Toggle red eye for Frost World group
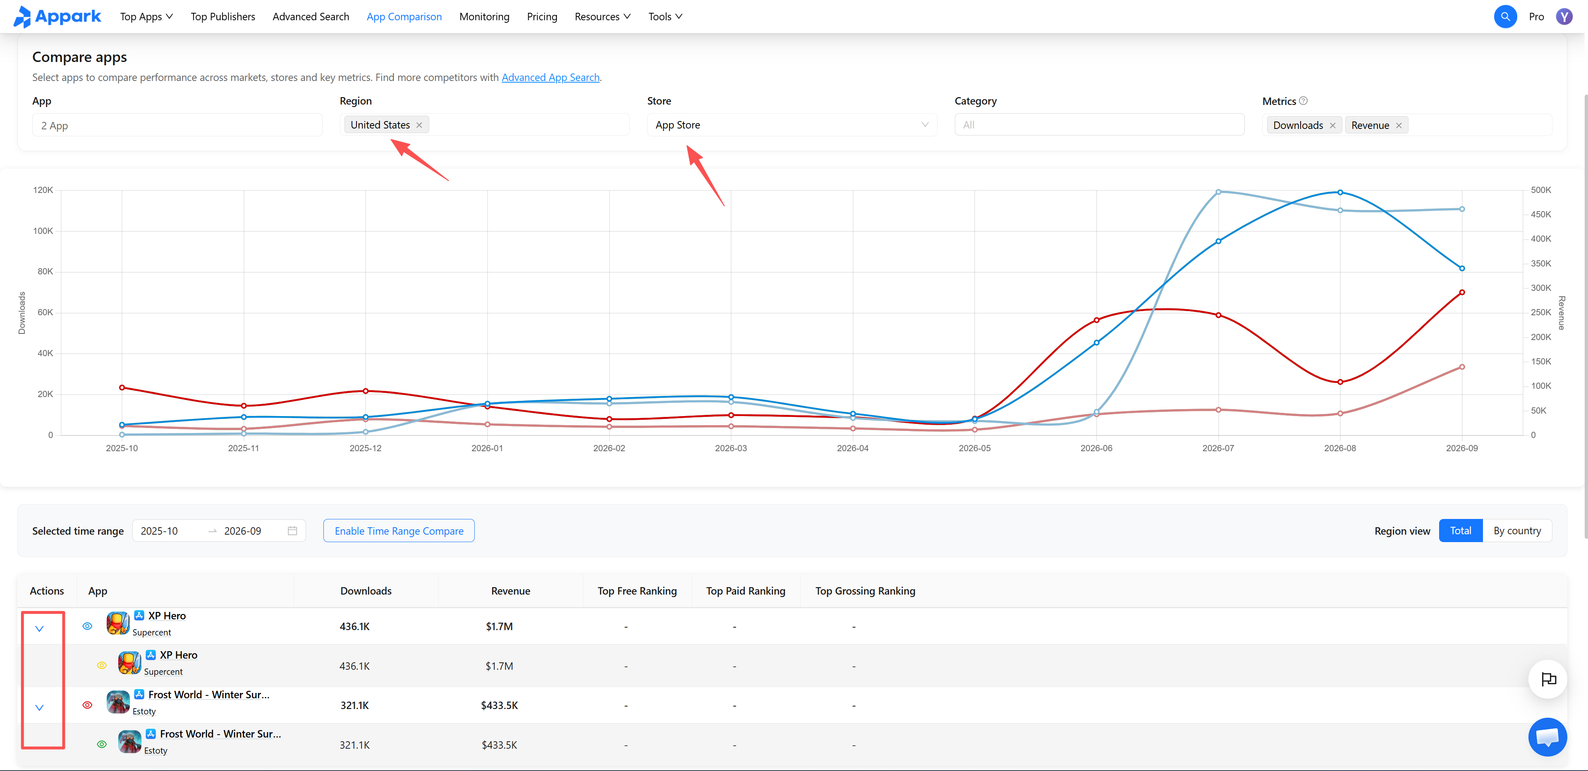 [88, 705]
